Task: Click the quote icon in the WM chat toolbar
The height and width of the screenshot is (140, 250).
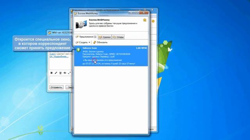Action: [x=69, y=73]
